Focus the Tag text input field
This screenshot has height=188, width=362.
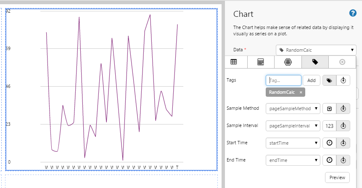pos(283,80)
